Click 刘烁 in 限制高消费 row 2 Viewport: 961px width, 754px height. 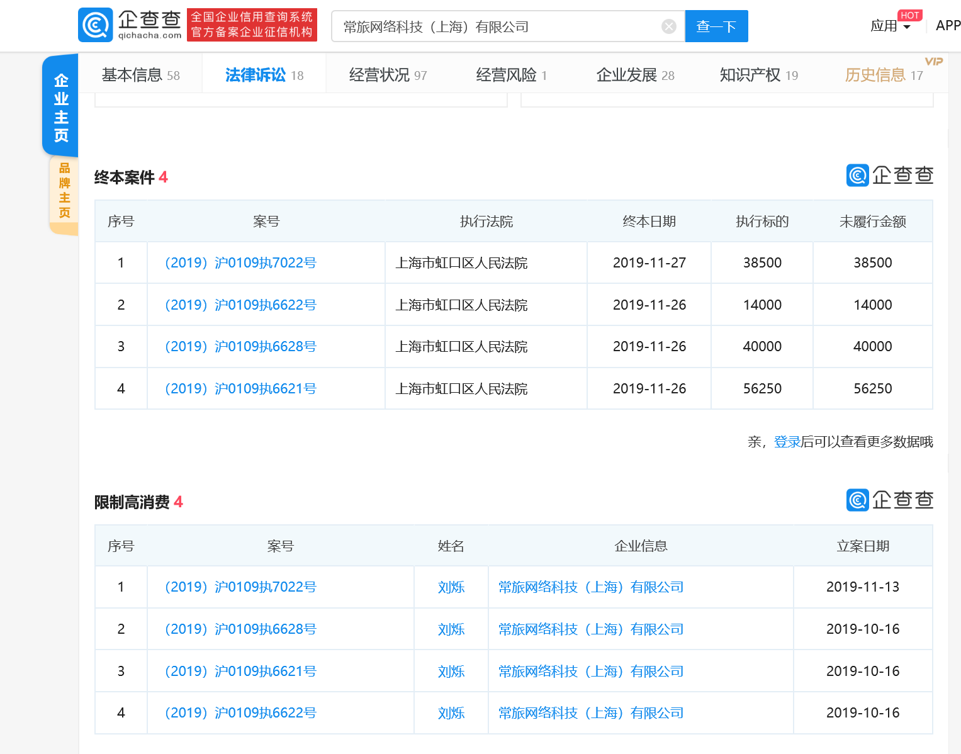(451, 629)
